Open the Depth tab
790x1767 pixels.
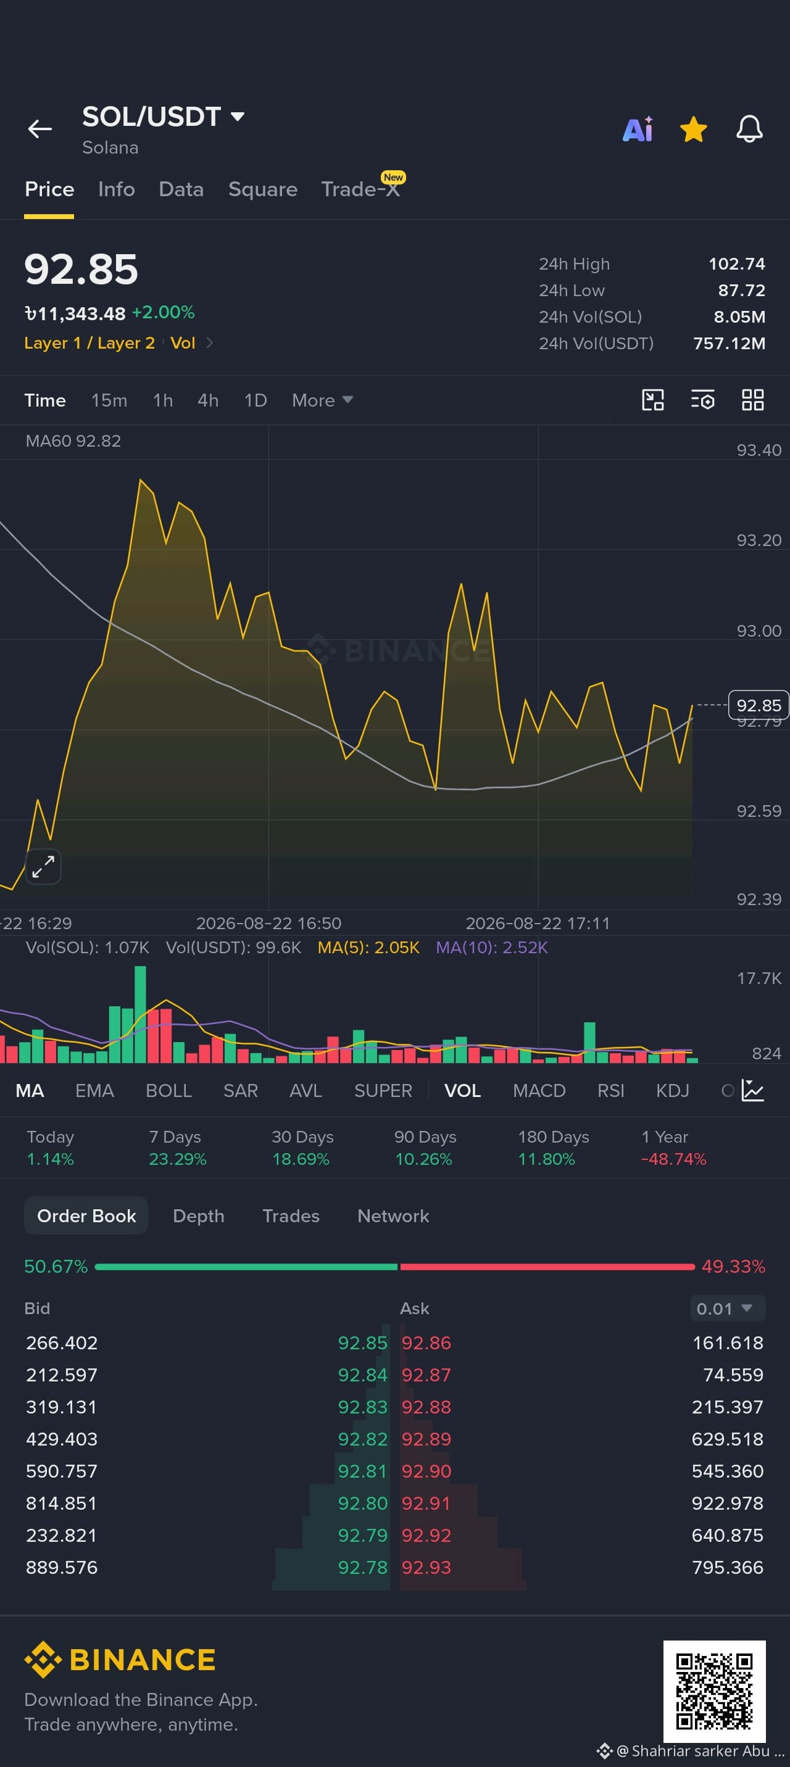(x=198, y=1215)
